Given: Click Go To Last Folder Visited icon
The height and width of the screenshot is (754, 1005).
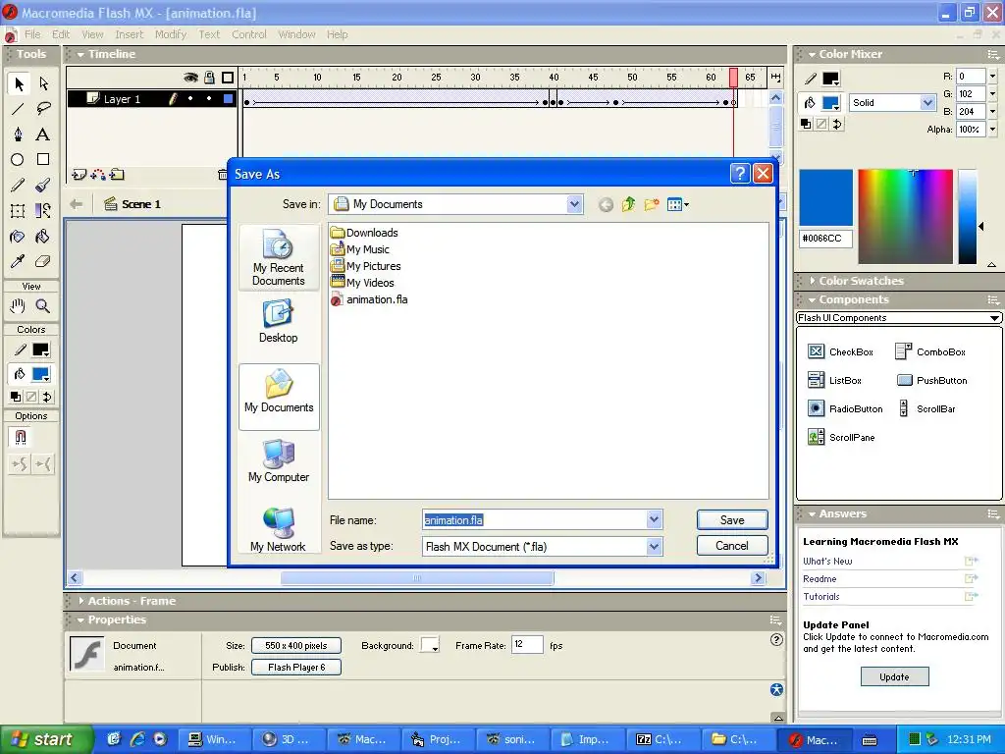Looking at the screenshot, I should pyautogui.click(x=606, y=204).
